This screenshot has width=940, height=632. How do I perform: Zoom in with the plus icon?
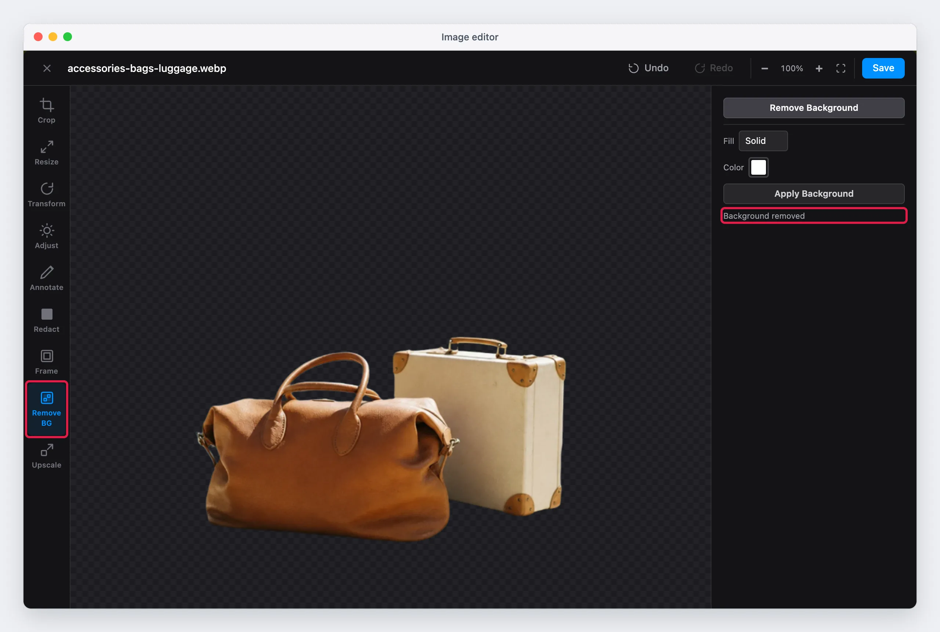click(818, 69)
